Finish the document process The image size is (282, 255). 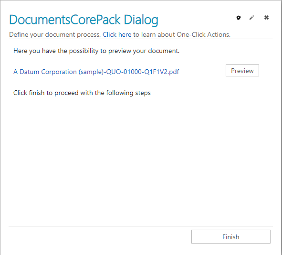pyautogui.click(x=231, y=237)
